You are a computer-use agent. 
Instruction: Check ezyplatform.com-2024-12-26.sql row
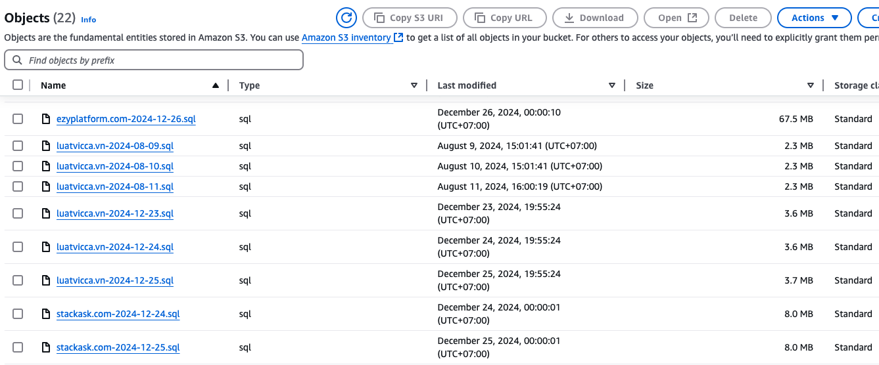click(x=18, y=119)
